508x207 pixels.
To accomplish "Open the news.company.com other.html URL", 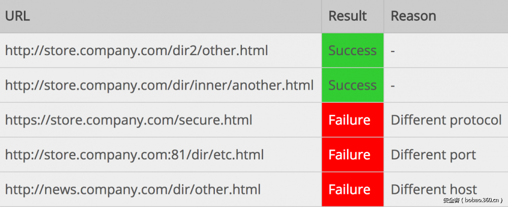I will [133, 189].
